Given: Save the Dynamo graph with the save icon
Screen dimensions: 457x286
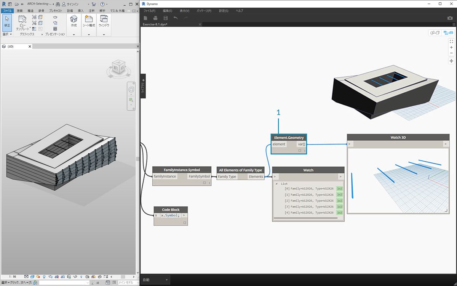Looking at the screenshot, I should pos(165,18).
